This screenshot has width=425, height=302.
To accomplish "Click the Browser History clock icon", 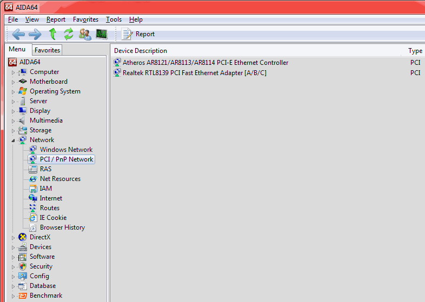I will point(33,227).
